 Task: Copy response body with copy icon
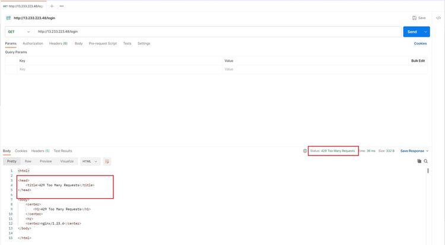coord(419,161)
